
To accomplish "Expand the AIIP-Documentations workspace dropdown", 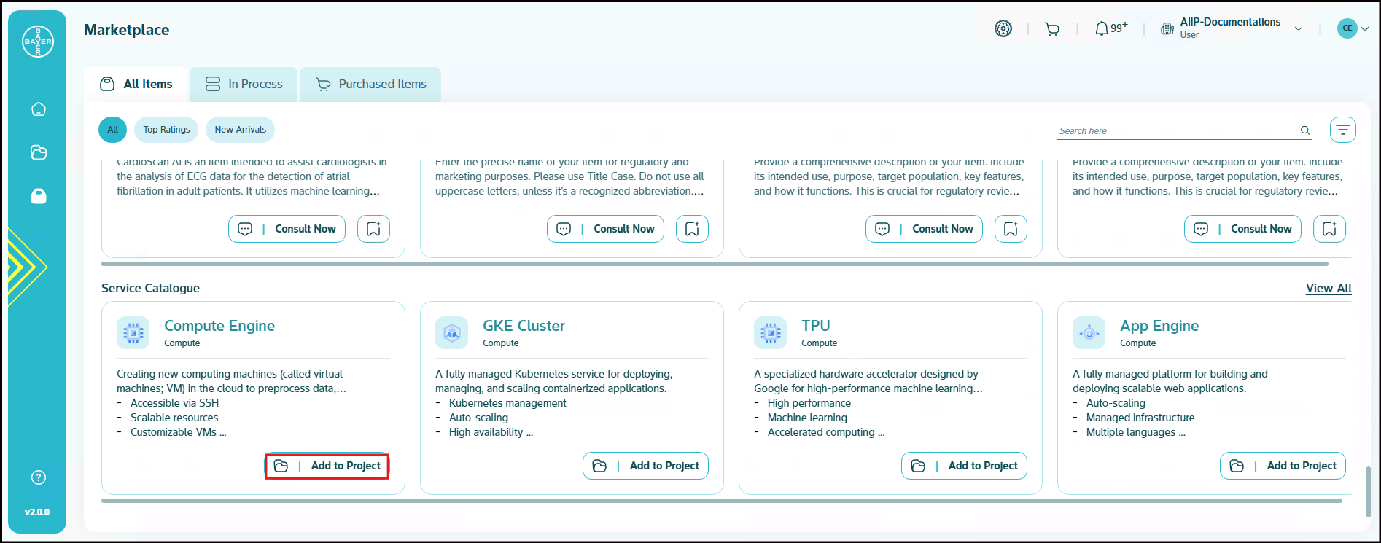I will pos(1298,28).
